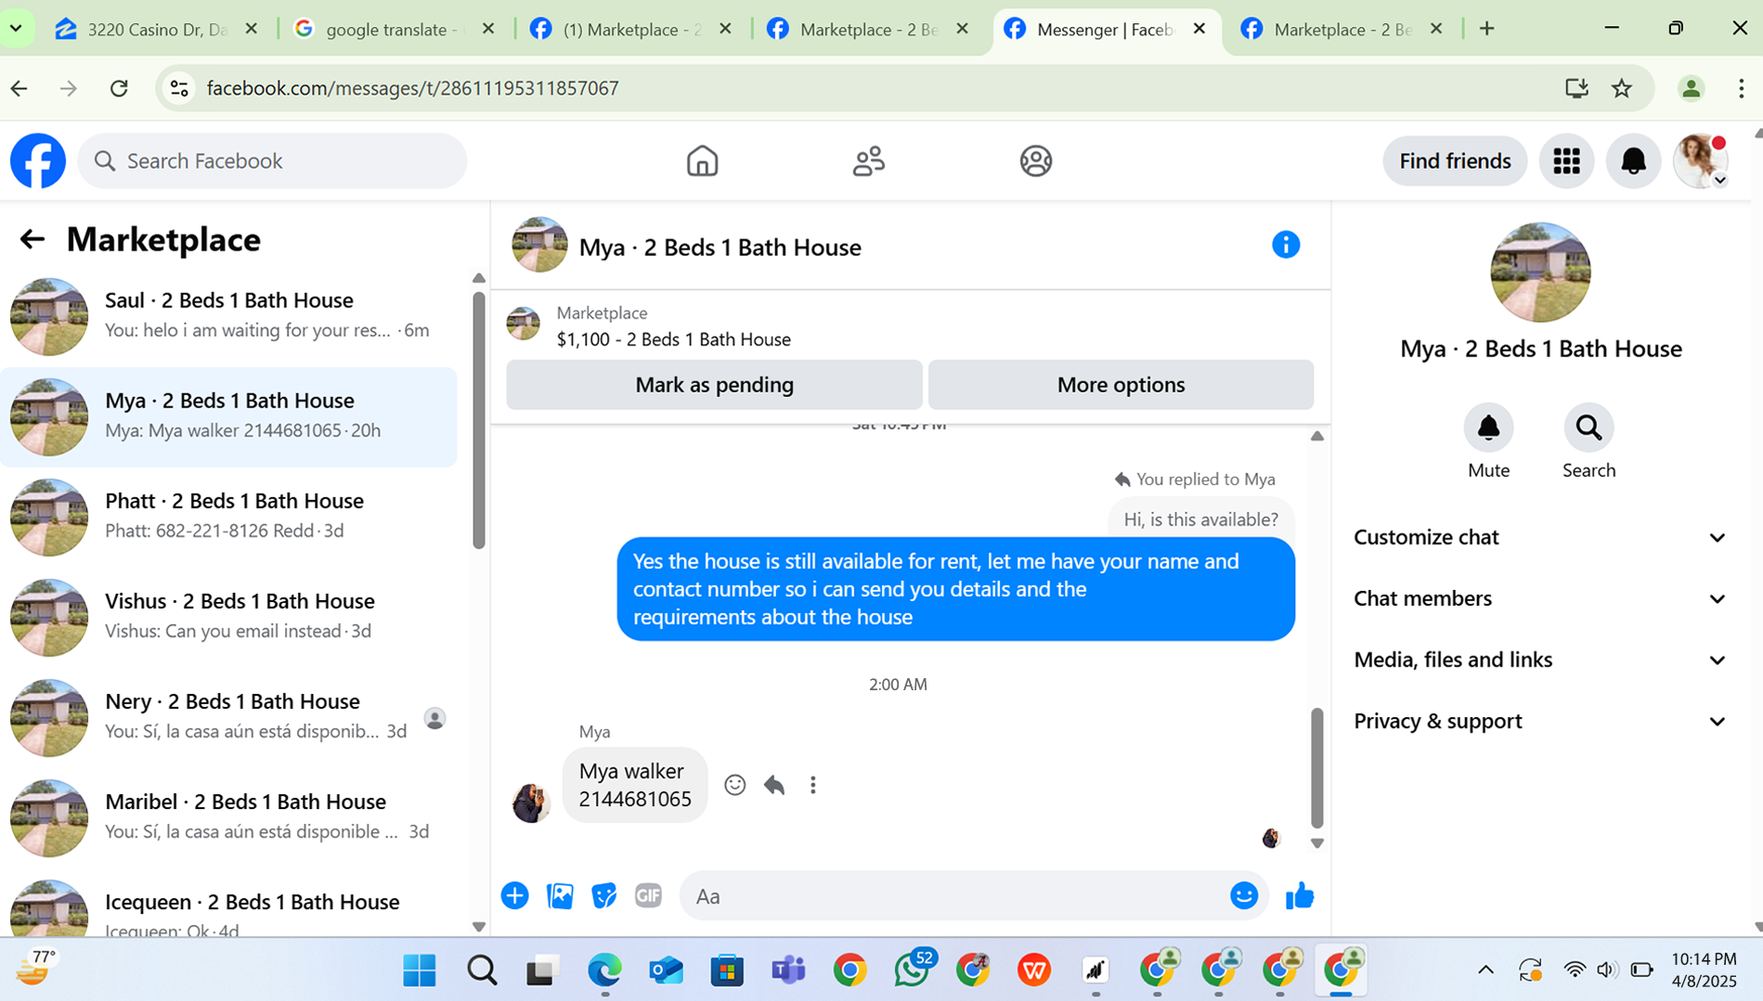Click Mark as pending button
This screenshot has height=1001, width=1763.
[x=714, y=384]
